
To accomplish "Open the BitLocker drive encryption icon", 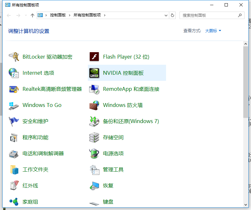I will (14, 57).
